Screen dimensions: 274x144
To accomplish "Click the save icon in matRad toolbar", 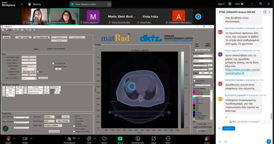I will coord(7,30).
